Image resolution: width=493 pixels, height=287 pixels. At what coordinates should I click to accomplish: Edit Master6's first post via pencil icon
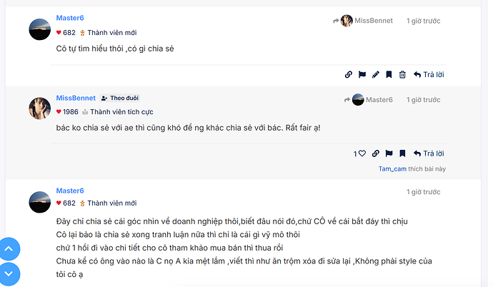click(x=375, y=74)
